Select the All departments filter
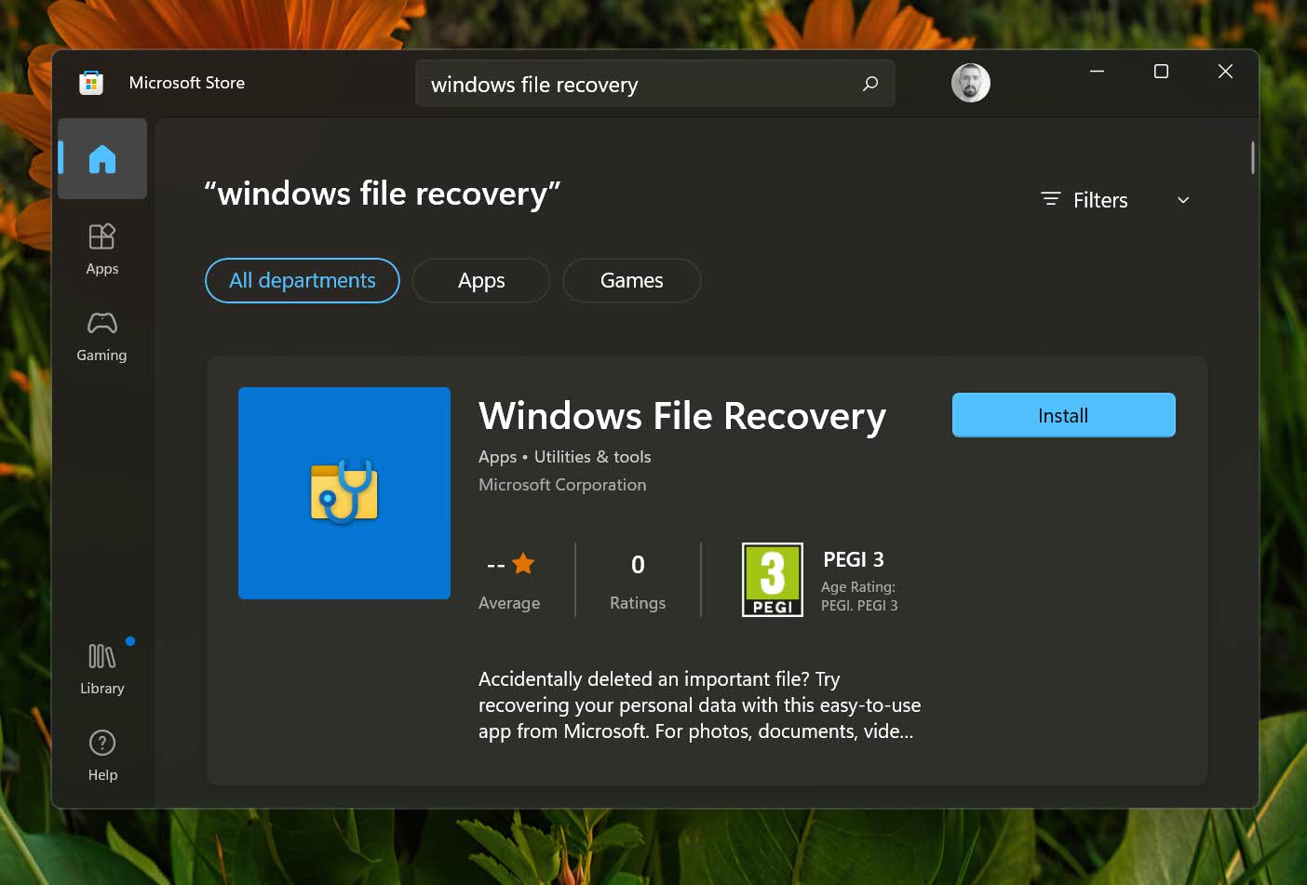This screenshot has width=1307, height=885. 303,280
